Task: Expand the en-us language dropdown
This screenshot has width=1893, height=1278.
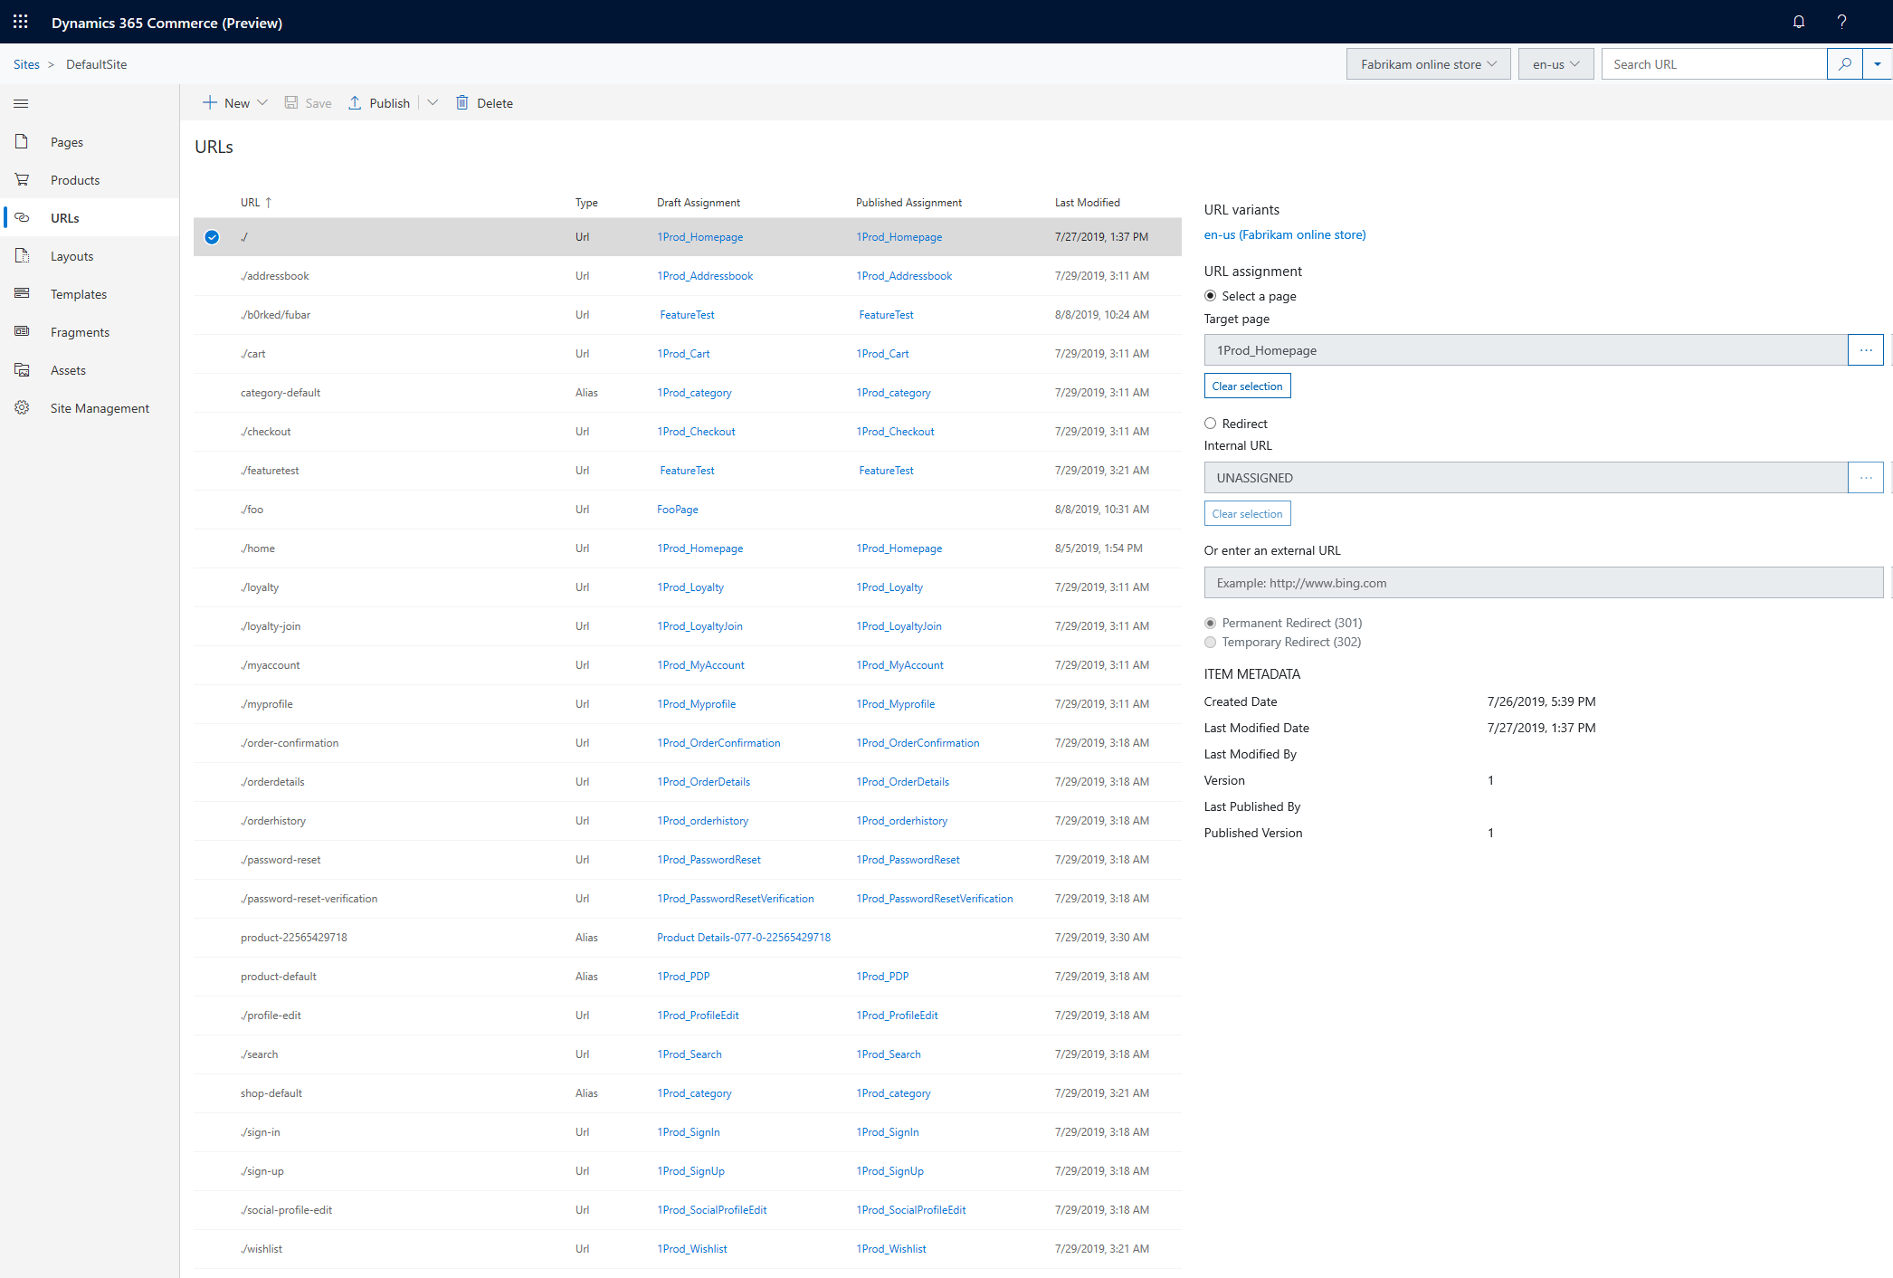Action: pos(1554,64)
